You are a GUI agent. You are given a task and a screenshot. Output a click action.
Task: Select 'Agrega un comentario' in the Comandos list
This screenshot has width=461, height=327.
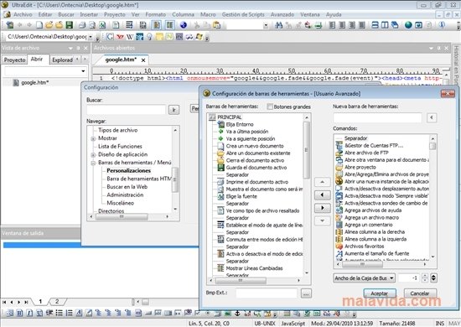click(x=369, y=225)
